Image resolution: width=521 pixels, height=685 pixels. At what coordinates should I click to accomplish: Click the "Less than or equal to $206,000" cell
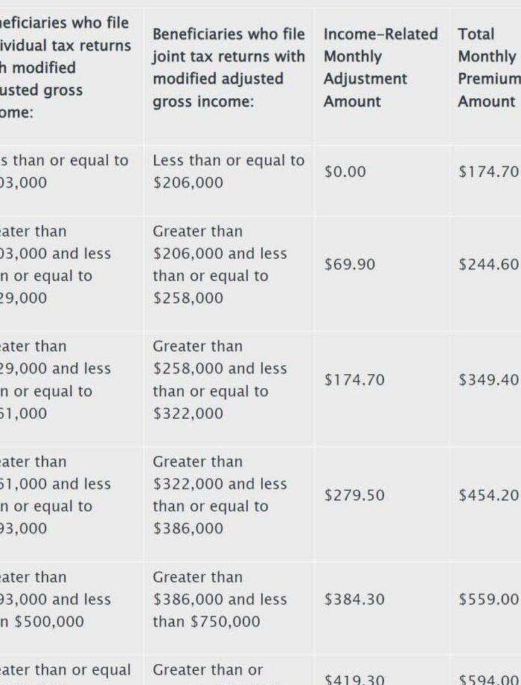228,172
